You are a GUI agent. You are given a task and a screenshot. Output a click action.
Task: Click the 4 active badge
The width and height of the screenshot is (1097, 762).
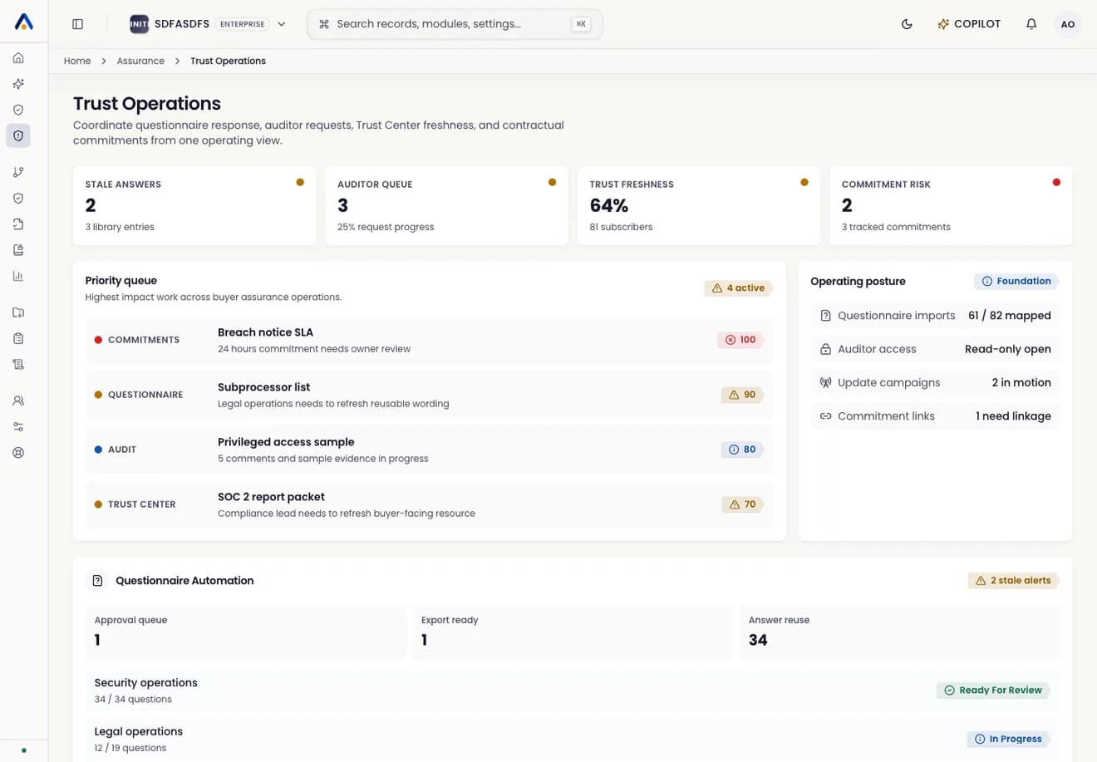pos(738,288)
